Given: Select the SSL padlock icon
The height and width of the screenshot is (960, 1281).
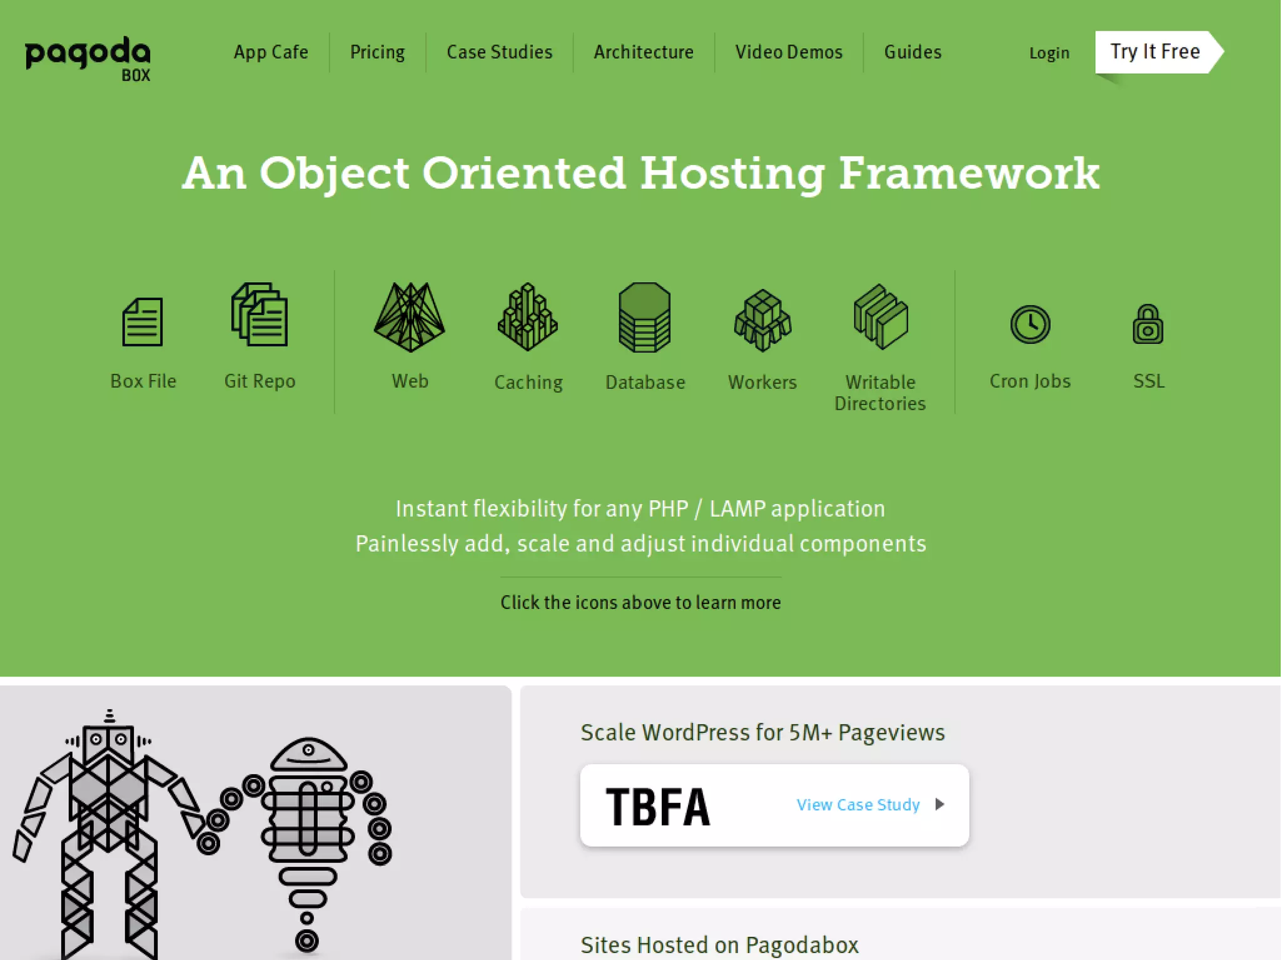Looking at the screenshot, I should point(1148,324).
